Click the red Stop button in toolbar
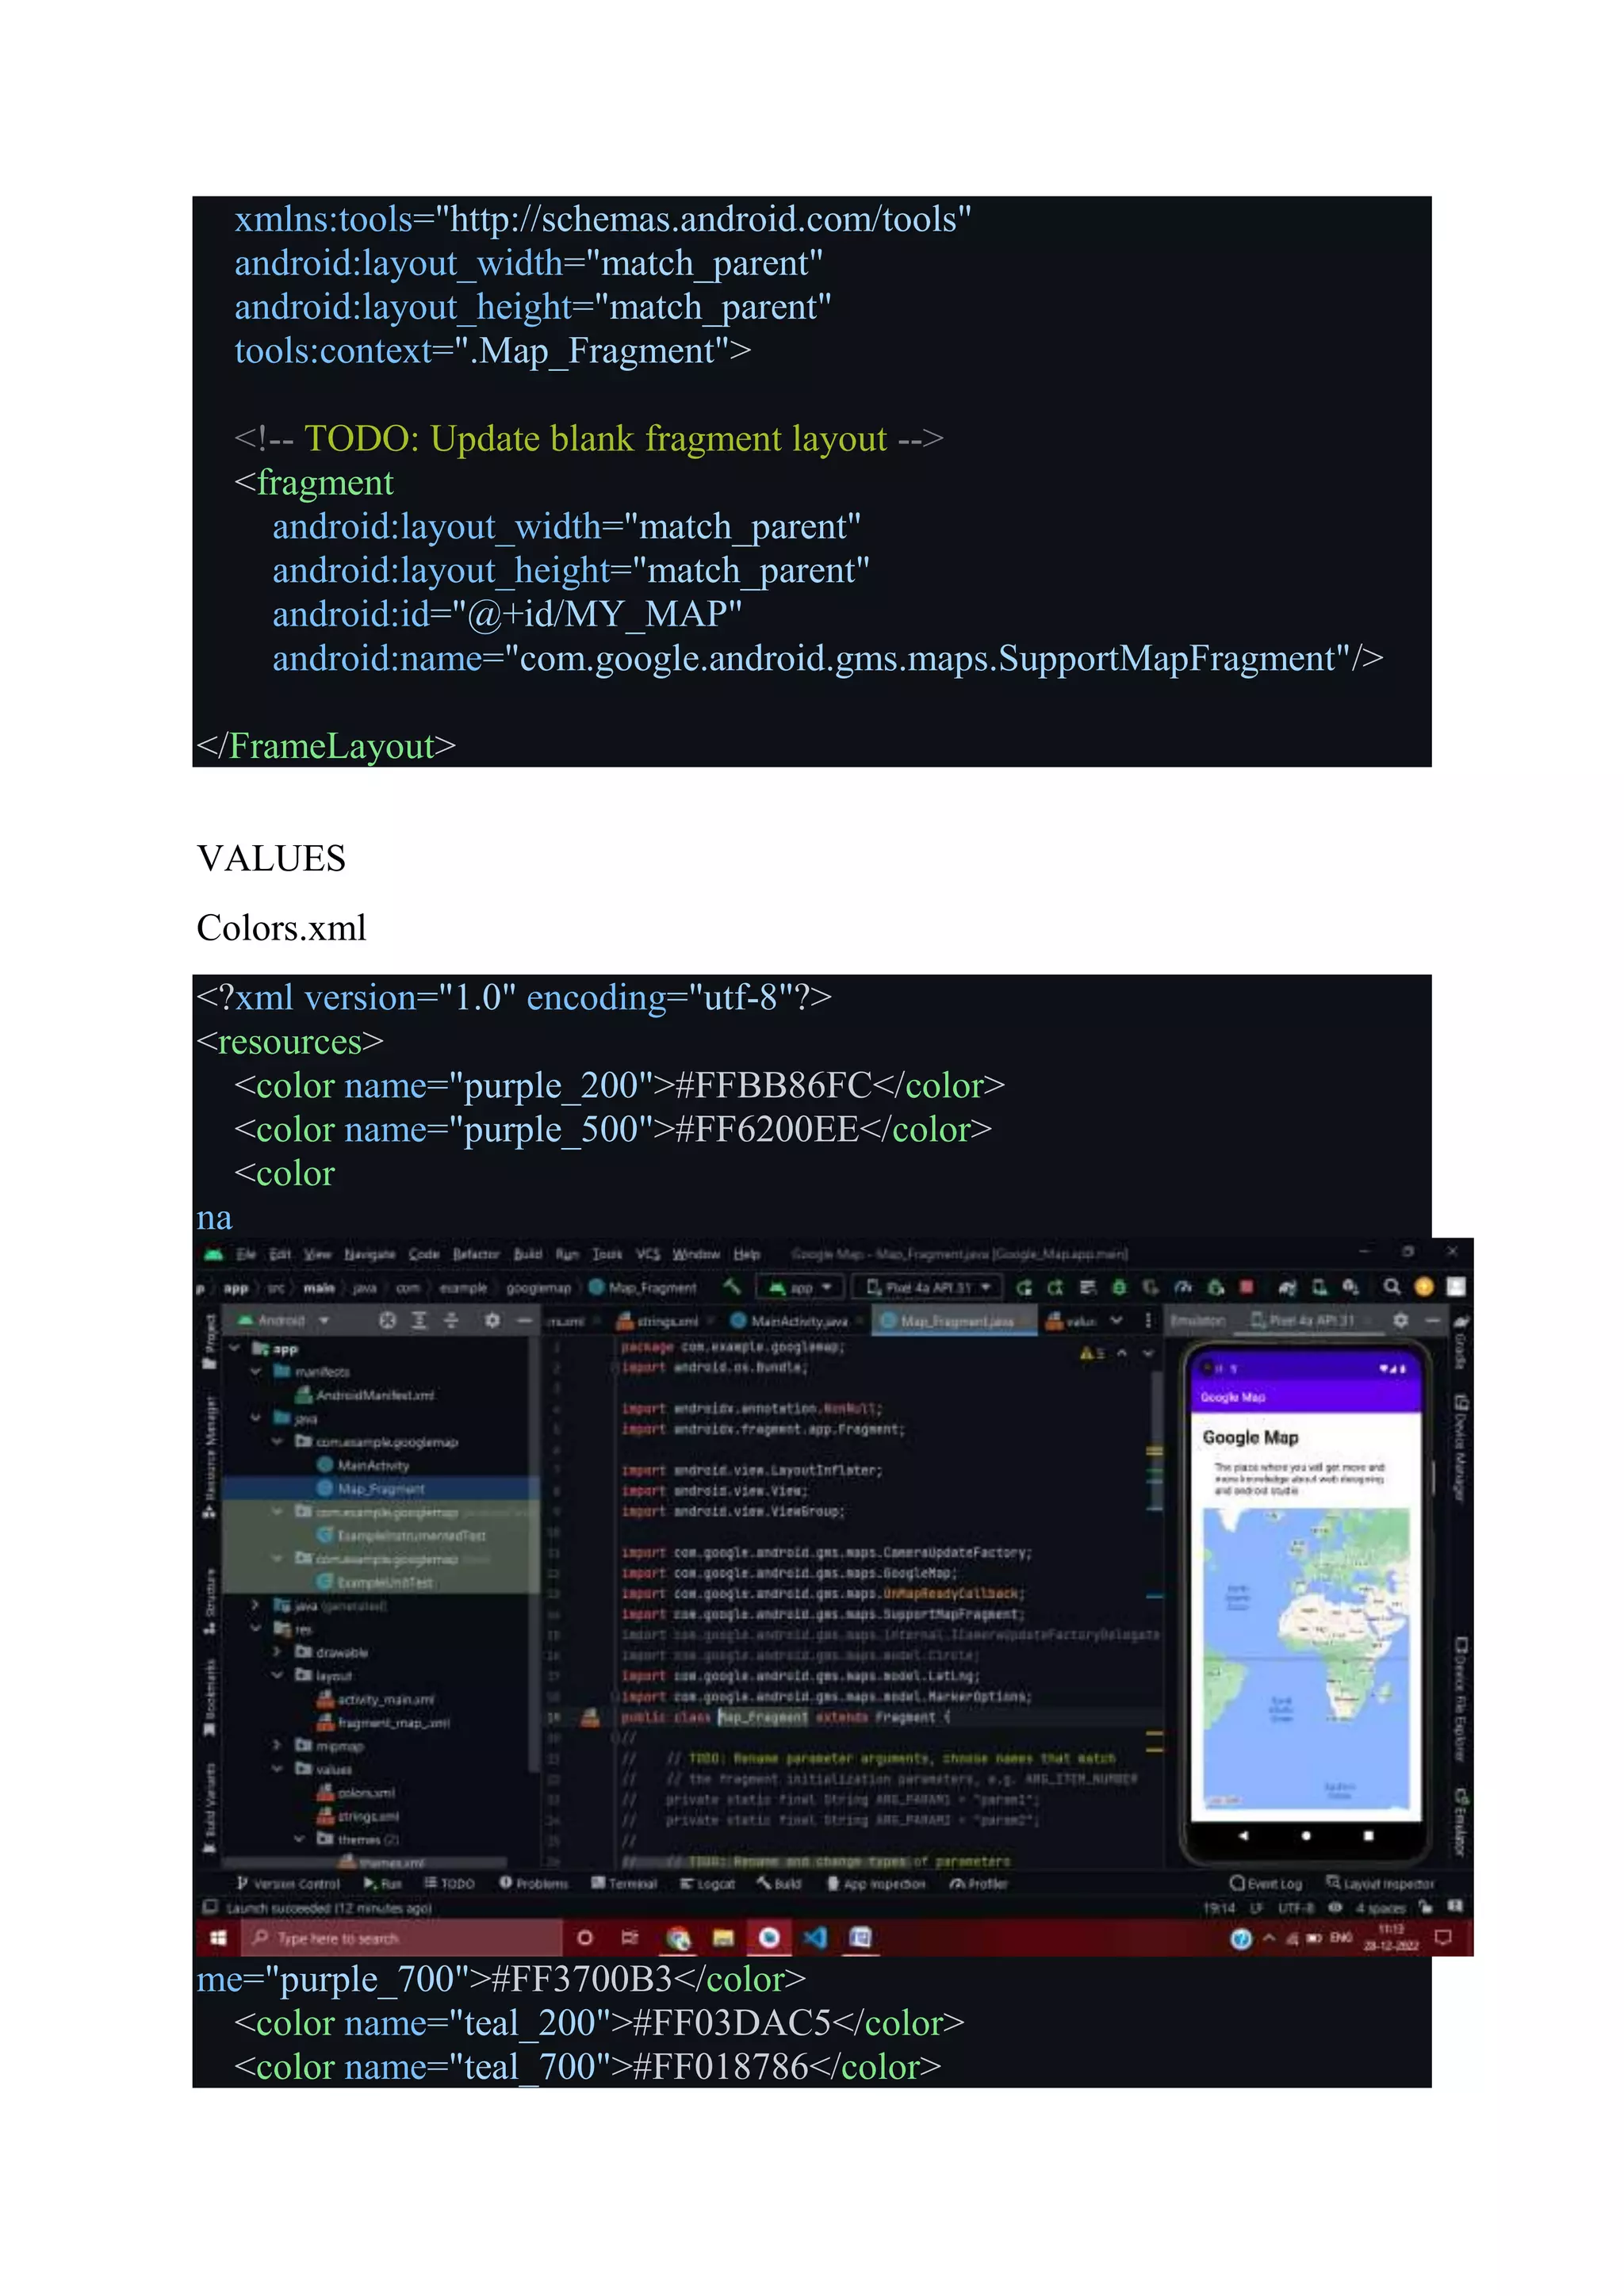The height and width of the screenshot is (2296, 1624). pyautogui.click(x=1246, y=1287)
